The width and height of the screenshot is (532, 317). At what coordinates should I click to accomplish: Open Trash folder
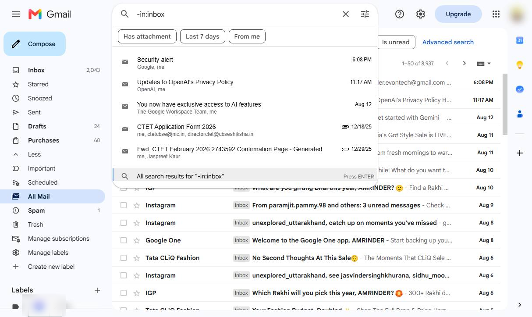[x=53, y=224]
